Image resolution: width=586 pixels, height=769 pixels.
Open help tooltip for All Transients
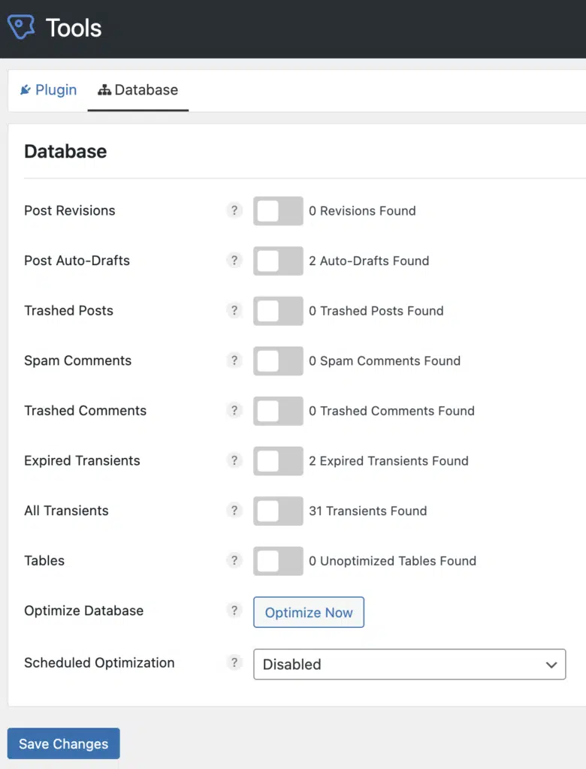pos(234,511)
